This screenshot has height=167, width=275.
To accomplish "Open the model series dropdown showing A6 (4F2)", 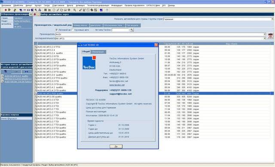I will tap(265, 38).
